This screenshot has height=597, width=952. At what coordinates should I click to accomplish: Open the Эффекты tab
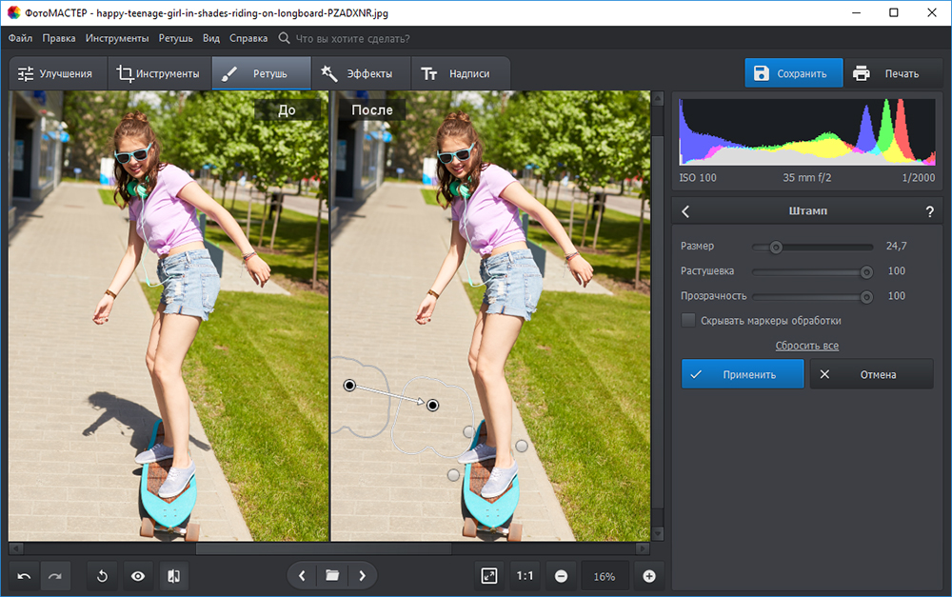[361, 73]
